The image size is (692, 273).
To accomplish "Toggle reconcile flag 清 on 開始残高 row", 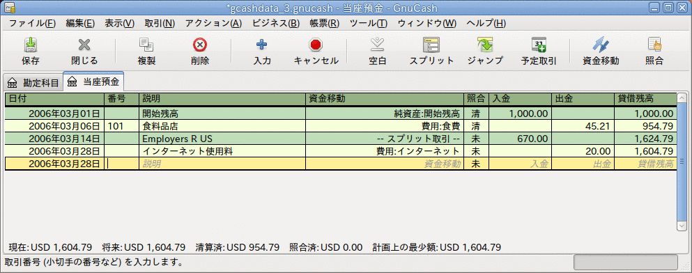I will pos(476,114).
